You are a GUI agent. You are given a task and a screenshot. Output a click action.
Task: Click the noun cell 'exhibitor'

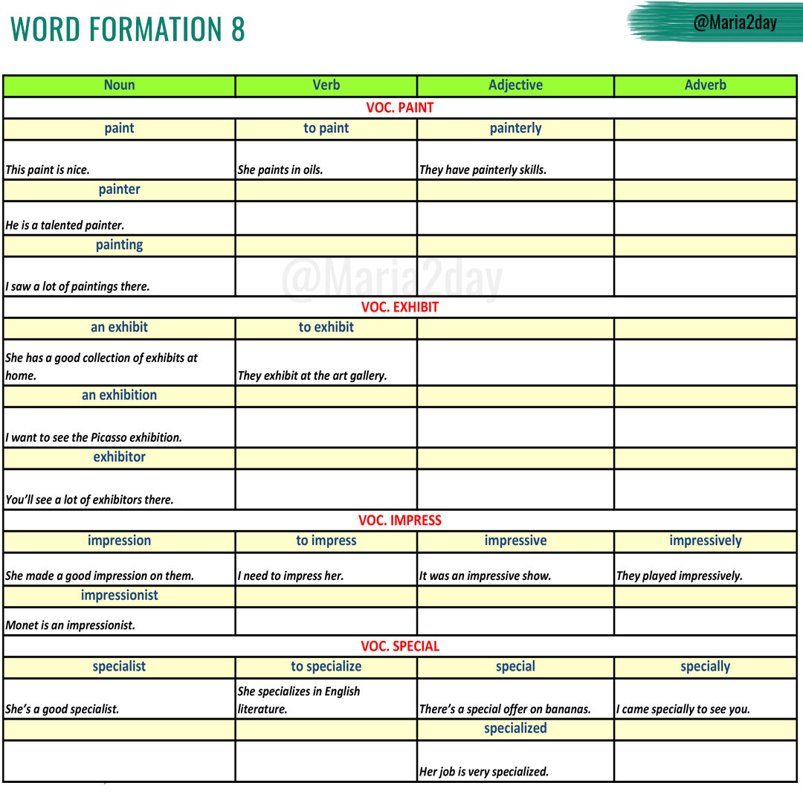[x=119, y=458]
